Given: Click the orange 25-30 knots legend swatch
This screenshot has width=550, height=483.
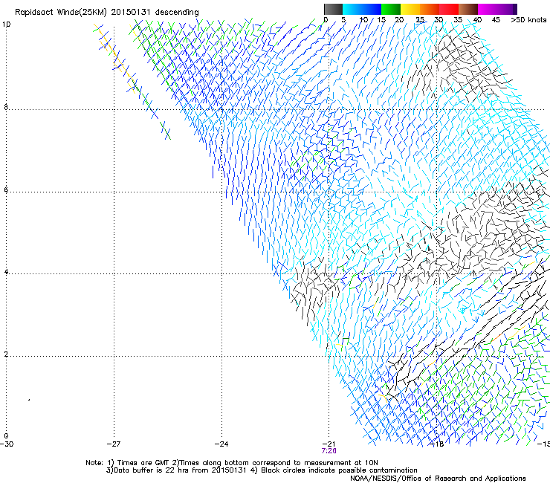Looking at the screenshot, I should (x=430, y=9).
